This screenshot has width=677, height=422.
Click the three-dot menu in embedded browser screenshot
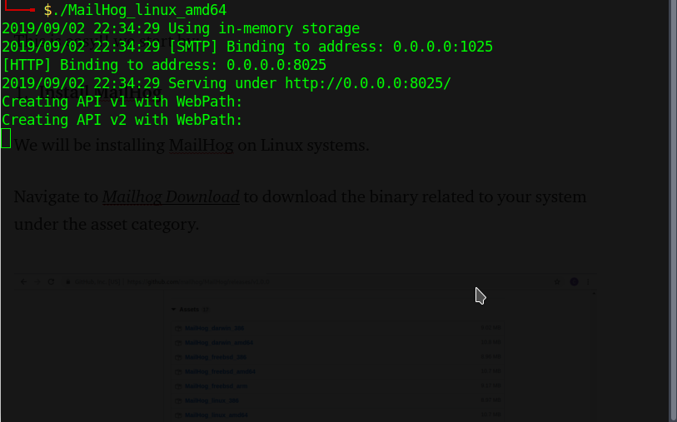tap(588, 282)
